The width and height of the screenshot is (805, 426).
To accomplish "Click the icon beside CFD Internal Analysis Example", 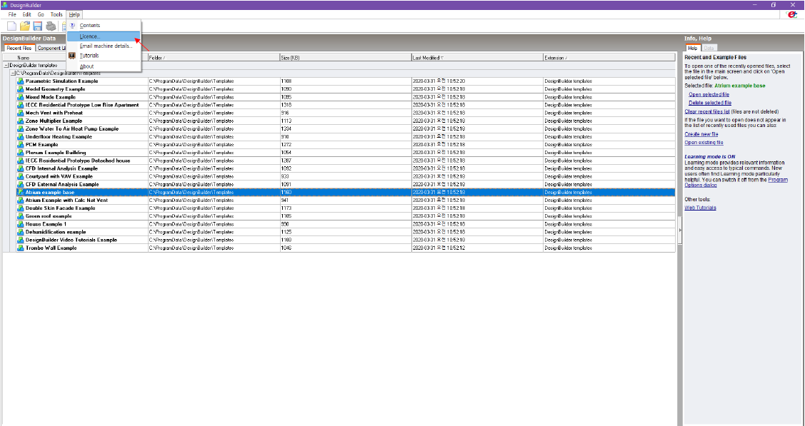I will point(21,168).
